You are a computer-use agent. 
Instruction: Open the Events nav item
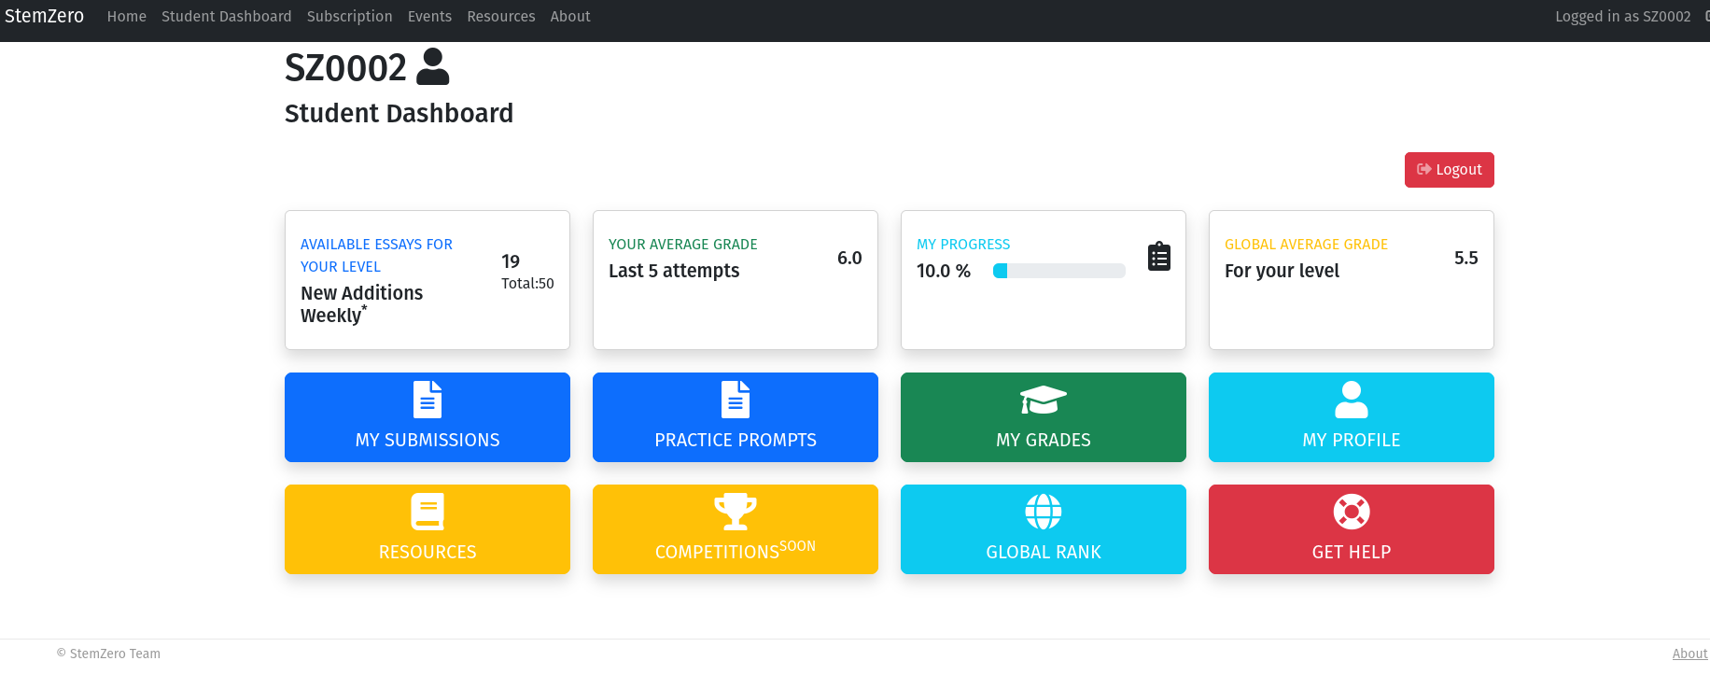pyautogui.click(x=429, y=17)
